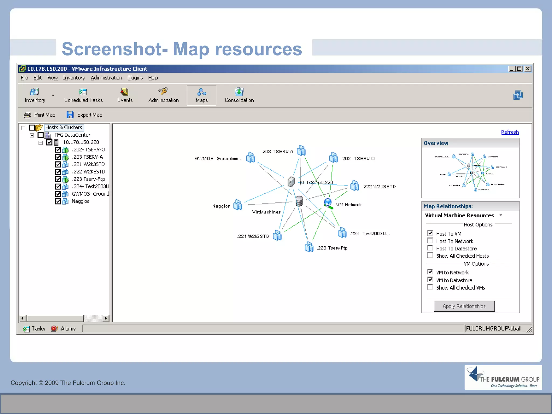Select the Naggios VM node in map
Viewport: 552px width, 414px height.
click(x=238, y=205)
